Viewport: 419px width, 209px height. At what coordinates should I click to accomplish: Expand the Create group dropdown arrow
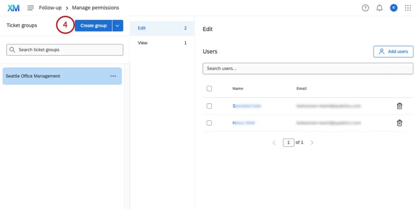tap(117, 26)
